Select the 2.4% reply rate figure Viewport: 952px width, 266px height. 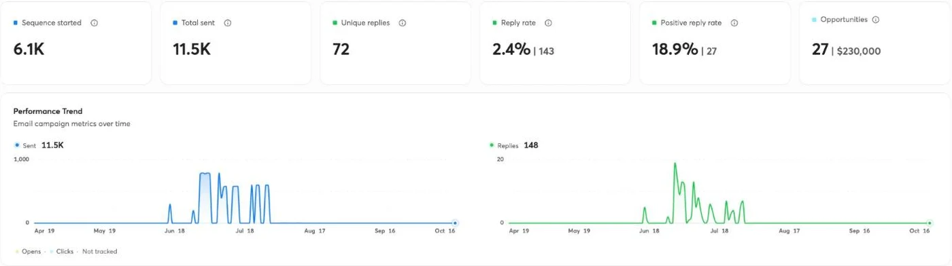pyautogui.click(x=511, y=49)
